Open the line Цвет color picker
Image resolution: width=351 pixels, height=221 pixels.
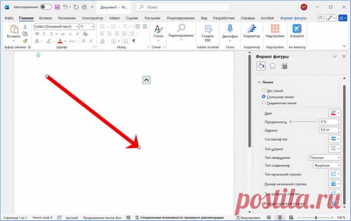click(334, 113)
